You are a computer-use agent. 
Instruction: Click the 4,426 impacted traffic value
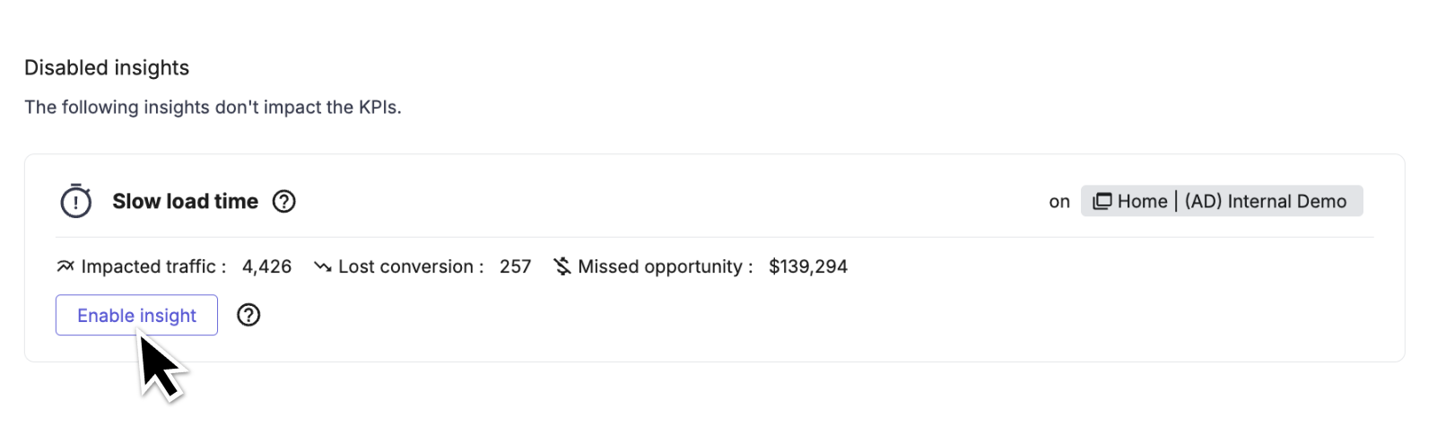click(x=266, y=266)
